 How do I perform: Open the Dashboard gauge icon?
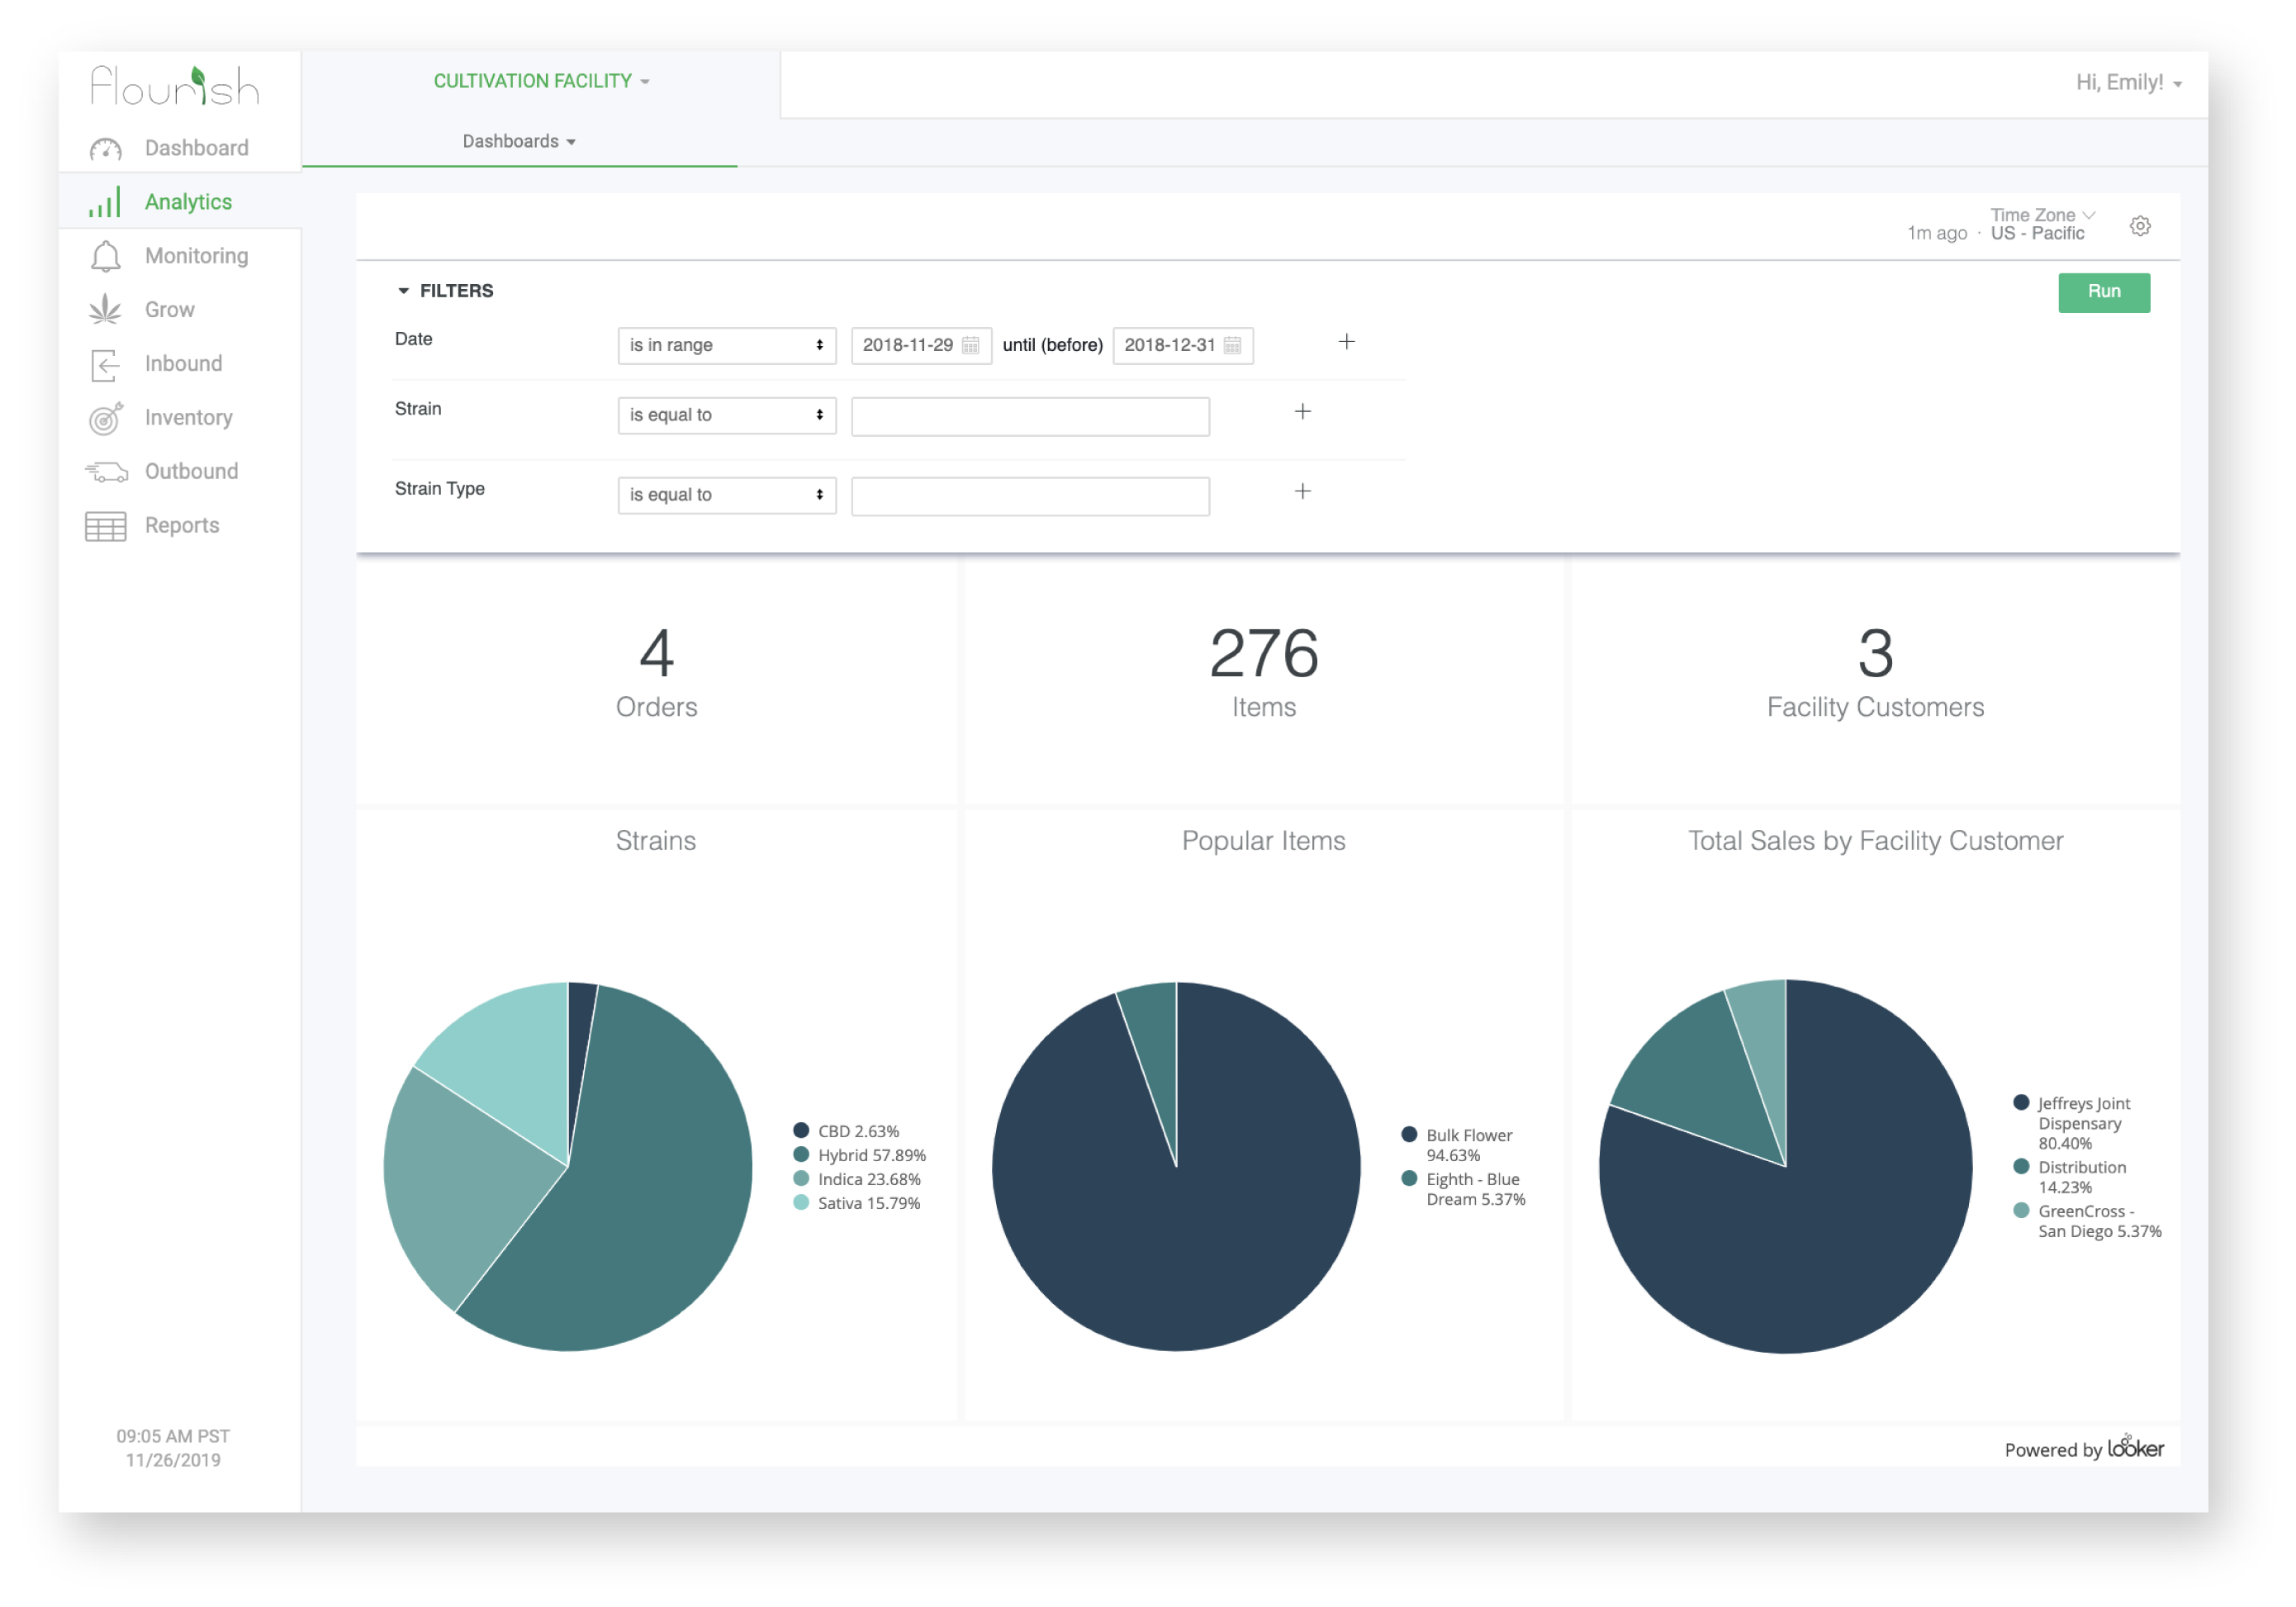[x=105, y=149]
